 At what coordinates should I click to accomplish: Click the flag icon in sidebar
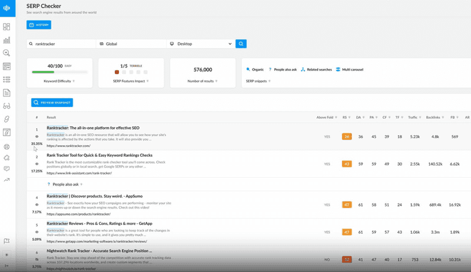click(x=6, y=241)
